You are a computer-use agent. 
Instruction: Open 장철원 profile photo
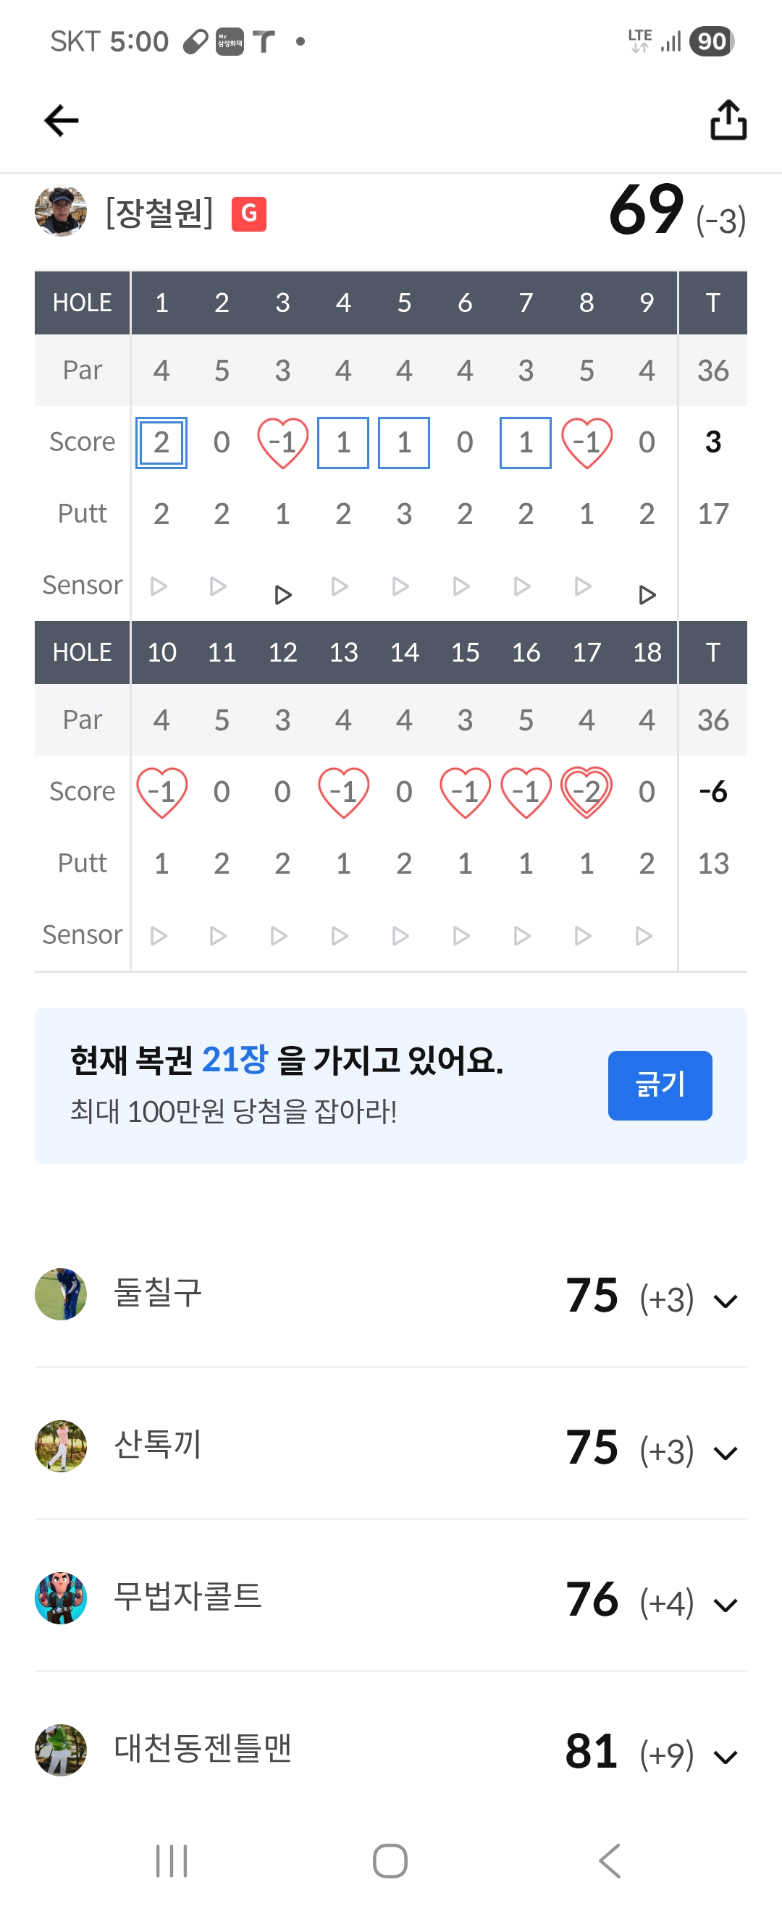point(61,212)
